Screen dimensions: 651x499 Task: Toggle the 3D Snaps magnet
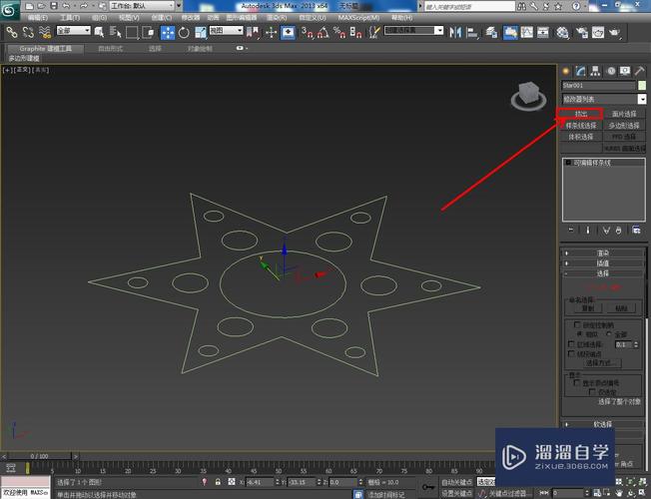click(308, 32)
